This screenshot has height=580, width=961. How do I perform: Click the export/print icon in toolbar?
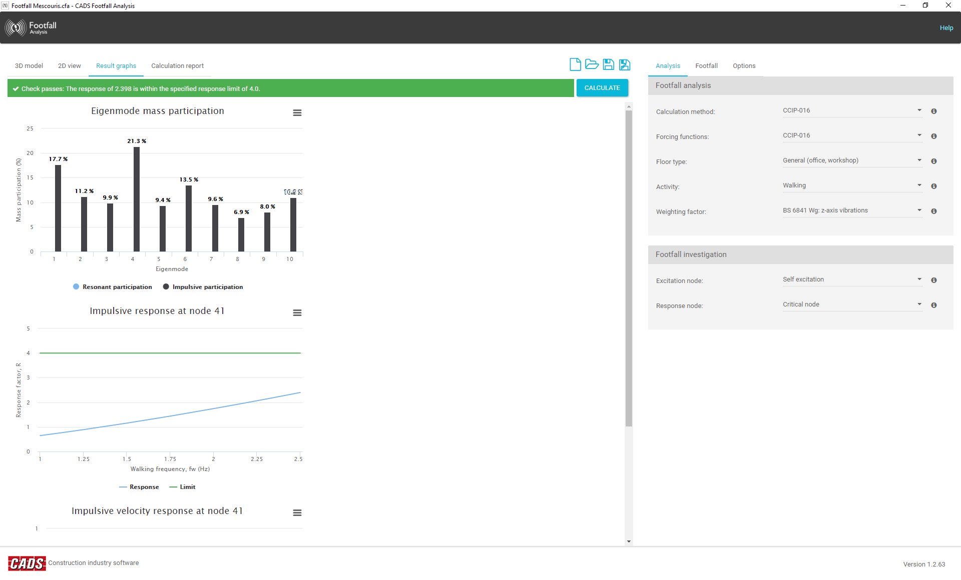[x=625, y=65]
